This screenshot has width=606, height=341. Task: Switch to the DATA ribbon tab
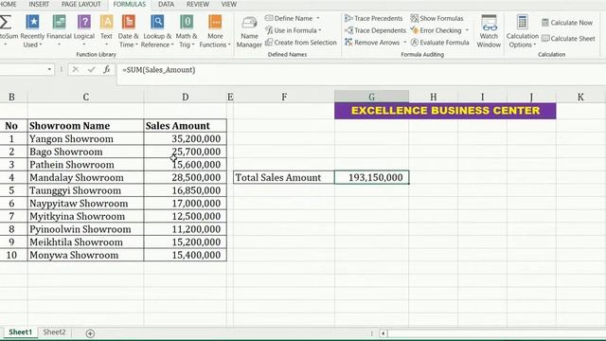167,4
